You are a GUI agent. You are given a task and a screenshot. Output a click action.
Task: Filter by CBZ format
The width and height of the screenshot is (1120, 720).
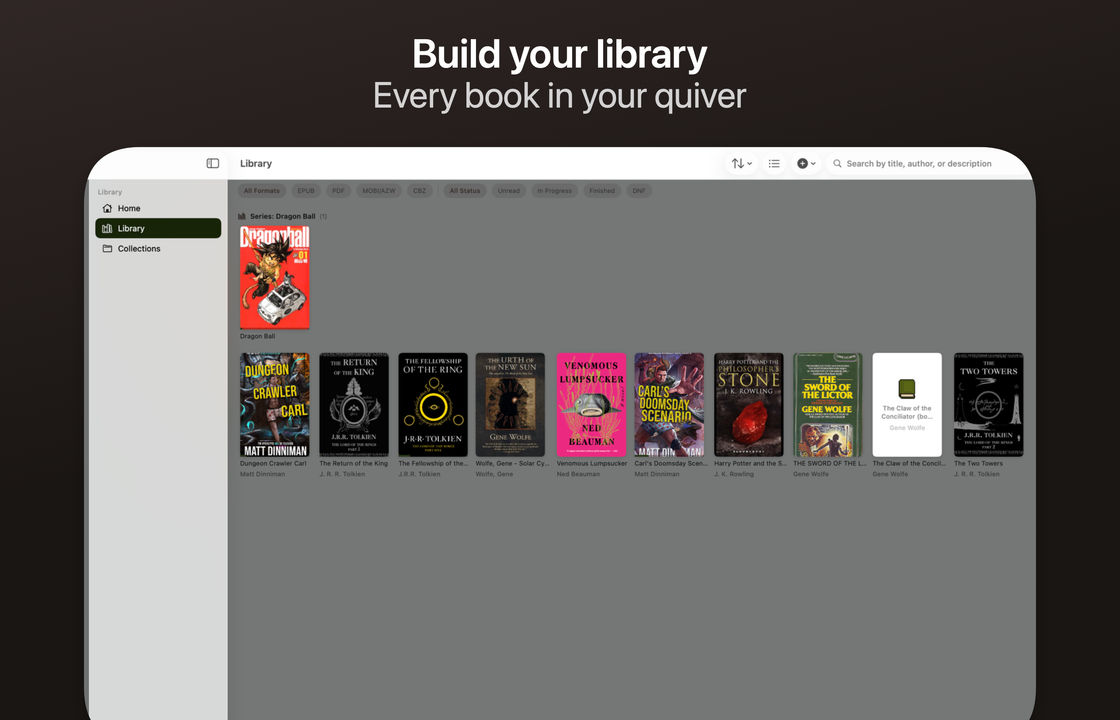(419, 191)
